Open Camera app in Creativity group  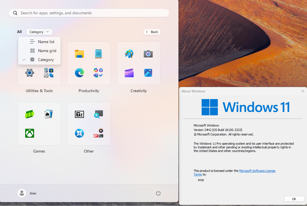tap(148, 54)
